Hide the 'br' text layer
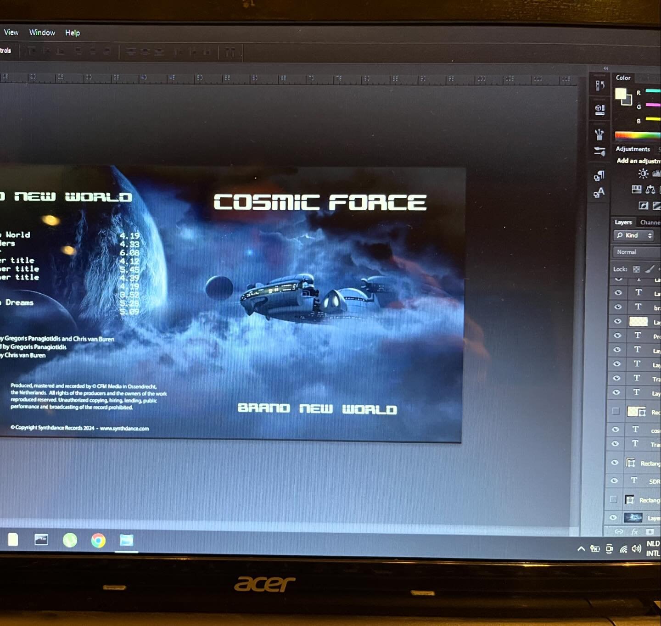This screenshot has height=626, width=661. click(x=618, y=307)
